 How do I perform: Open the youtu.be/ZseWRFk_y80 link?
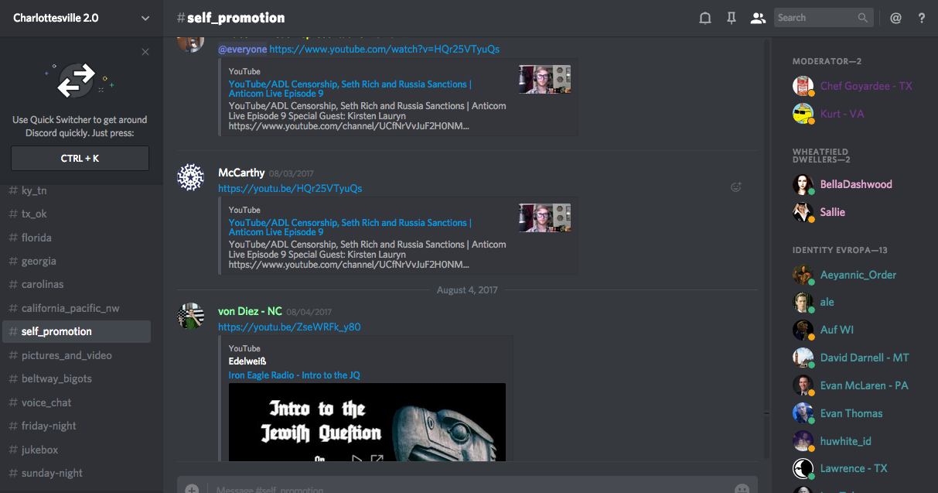(x=289, y=327)
